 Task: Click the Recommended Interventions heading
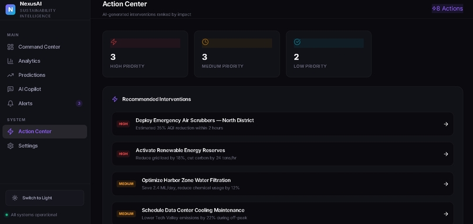[x=157, y=99]
